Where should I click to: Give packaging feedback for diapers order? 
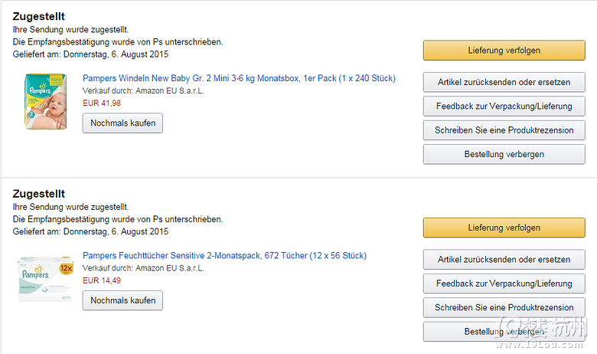pos(504,106)
